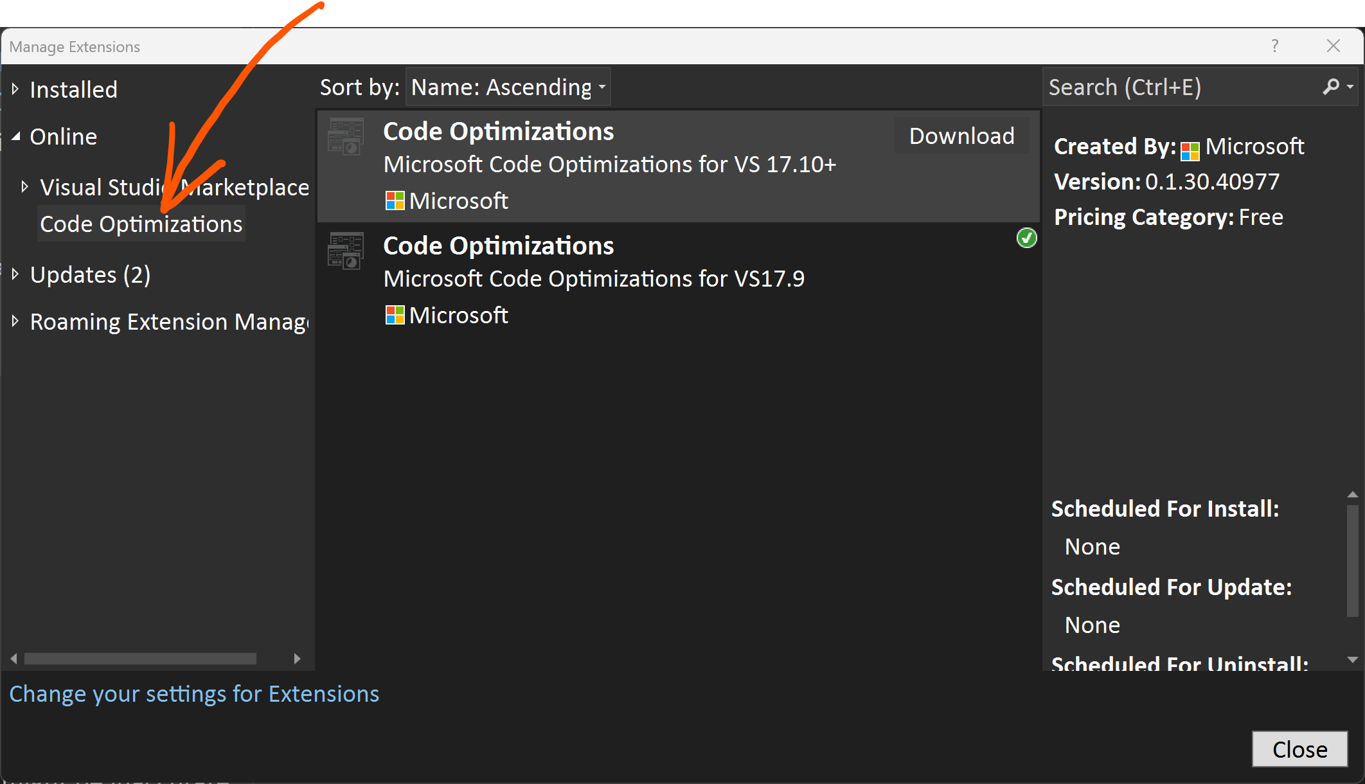Open Change your settings for Extensions link
Viewport: 1365px width, 784px height.
point(194,694)
